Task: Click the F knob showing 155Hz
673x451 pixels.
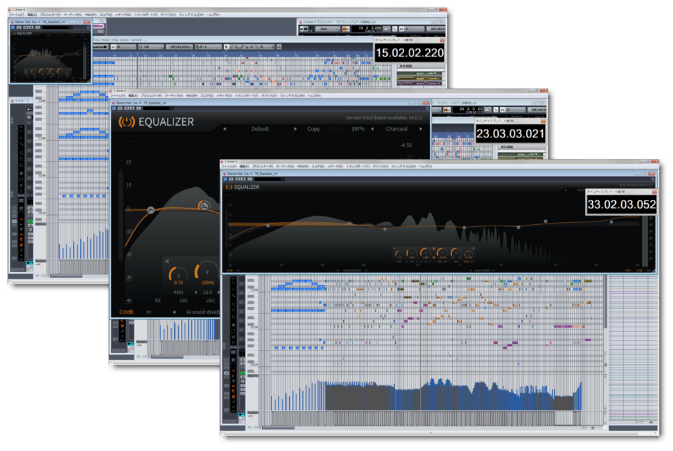Action: tap(207, 272)
